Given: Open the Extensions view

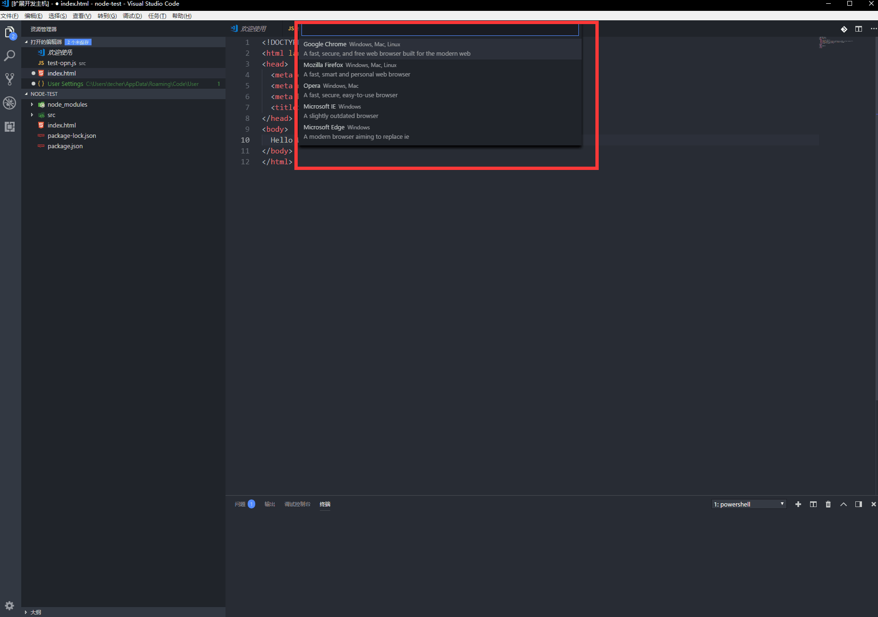Looking at the screenshot, I should pyautogui.click(x=9, y=127).
